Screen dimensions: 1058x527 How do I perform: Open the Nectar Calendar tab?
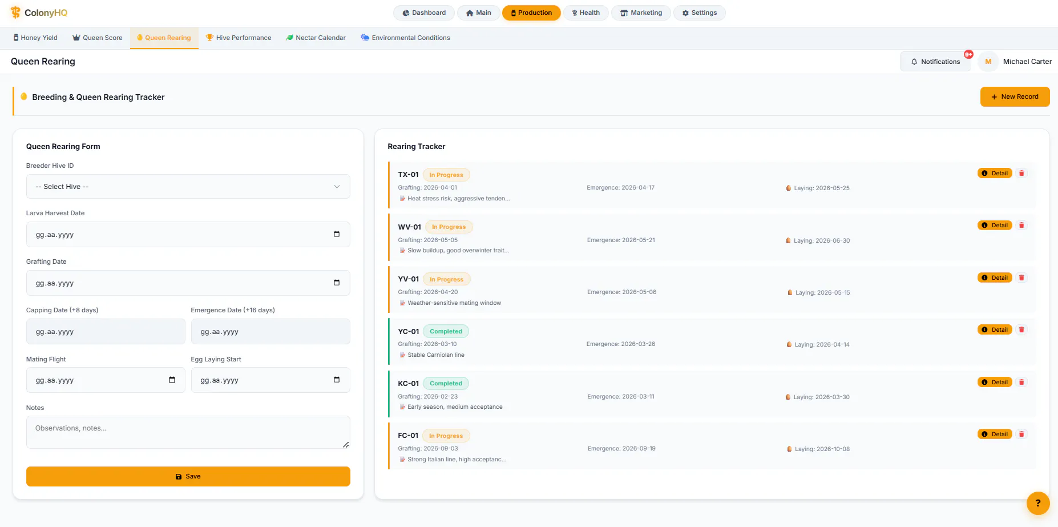pos(316,38)
